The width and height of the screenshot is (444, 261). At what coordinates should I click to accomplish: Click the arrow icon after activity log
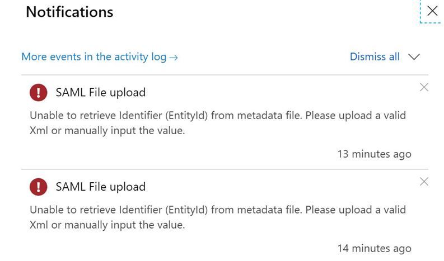(174, 58)
